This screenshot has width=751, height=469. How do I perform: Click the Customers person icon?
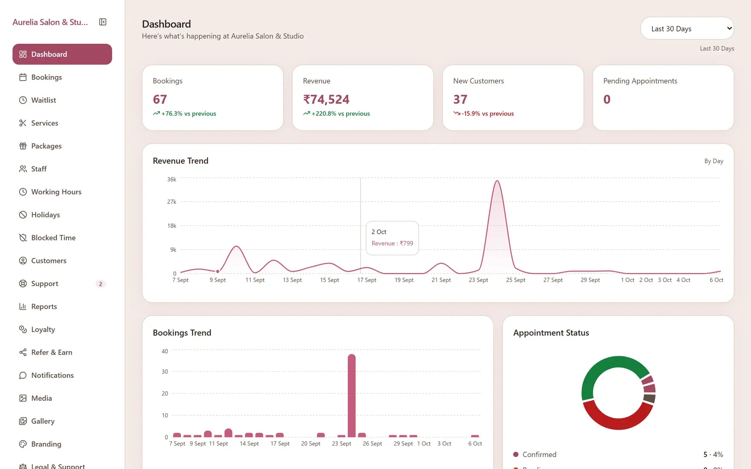pos(23,261)
